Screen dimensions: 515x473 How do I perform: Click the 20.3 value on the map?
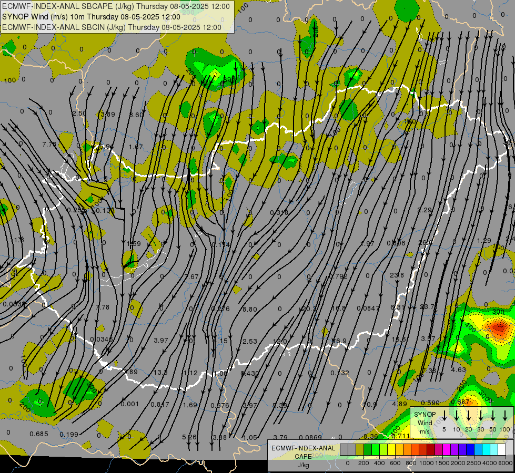coord(309,309)
